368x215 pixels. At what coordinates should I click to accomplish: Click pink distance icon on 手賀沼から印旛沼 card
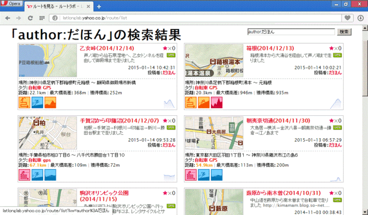24,175
